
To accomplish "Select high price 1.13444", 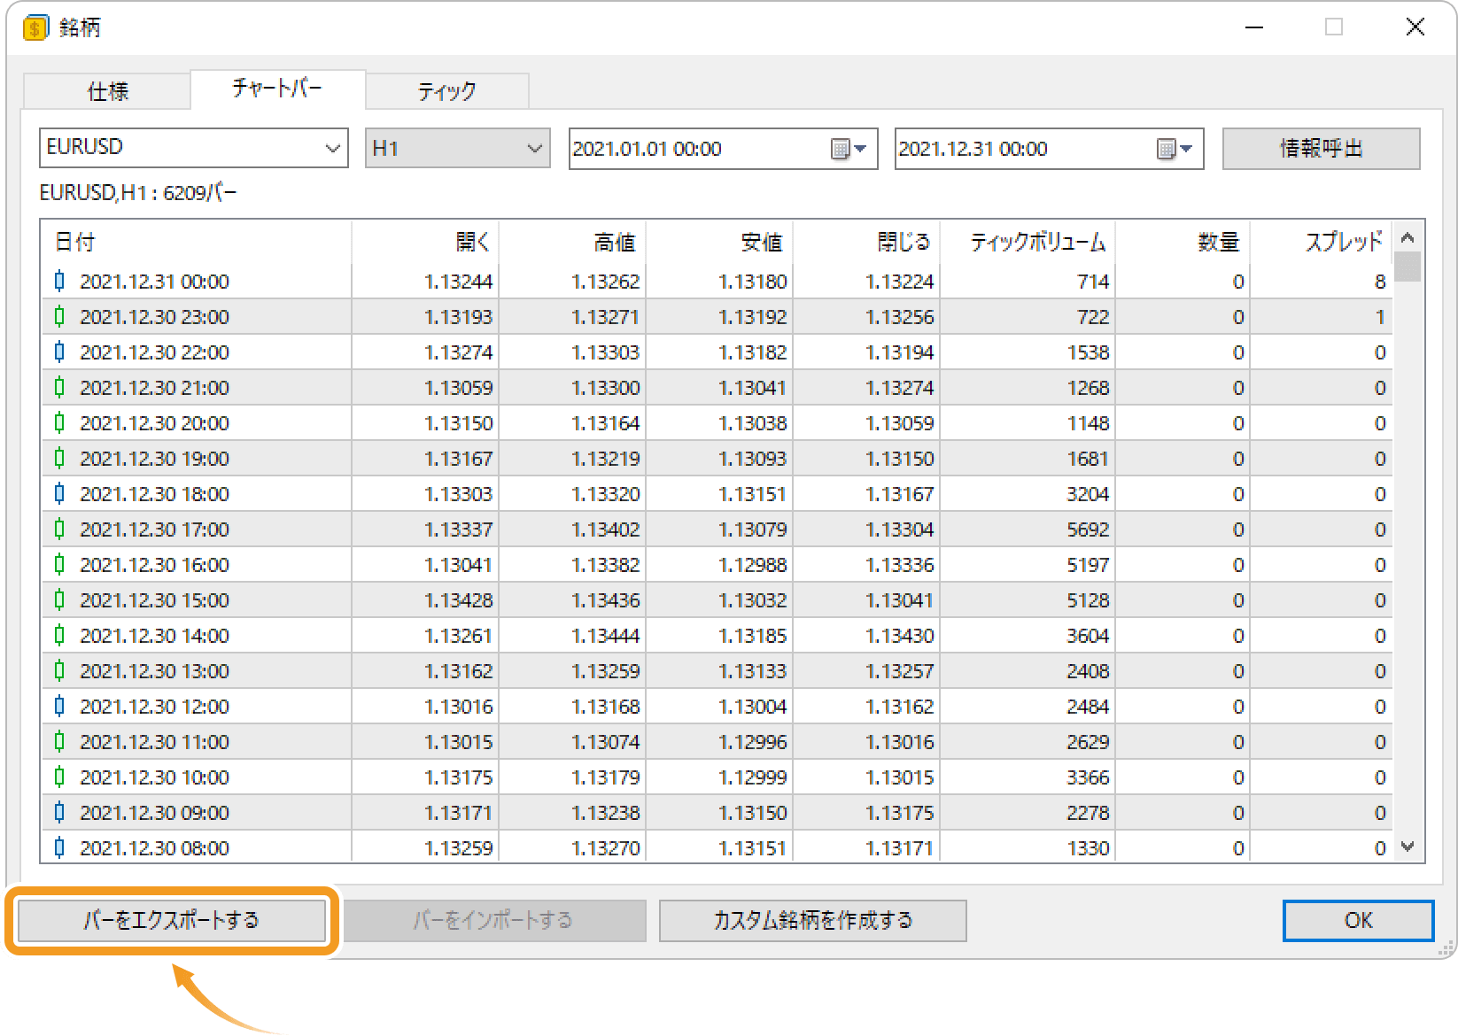I will click(606, 636).
